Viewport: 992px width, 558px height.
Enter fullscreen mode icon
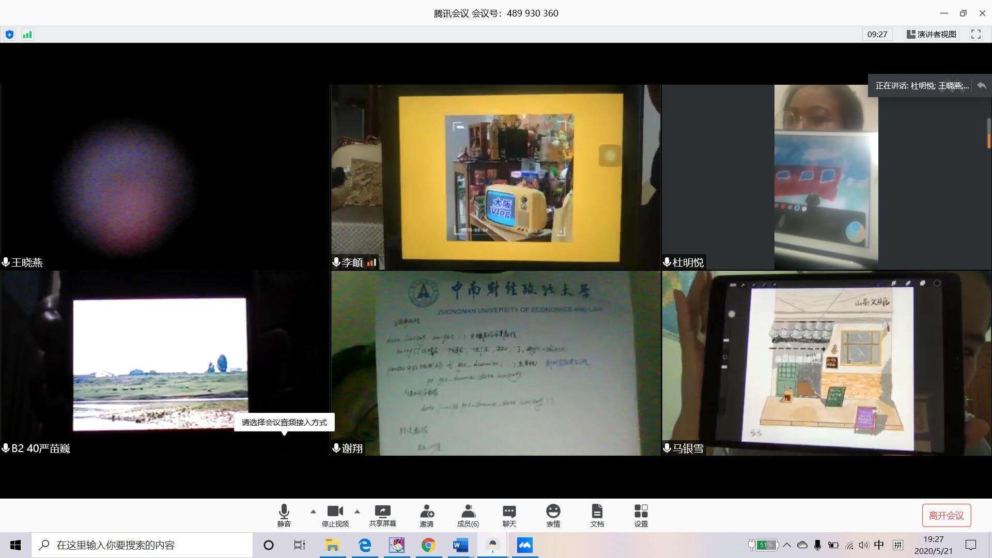pos(976,34)
